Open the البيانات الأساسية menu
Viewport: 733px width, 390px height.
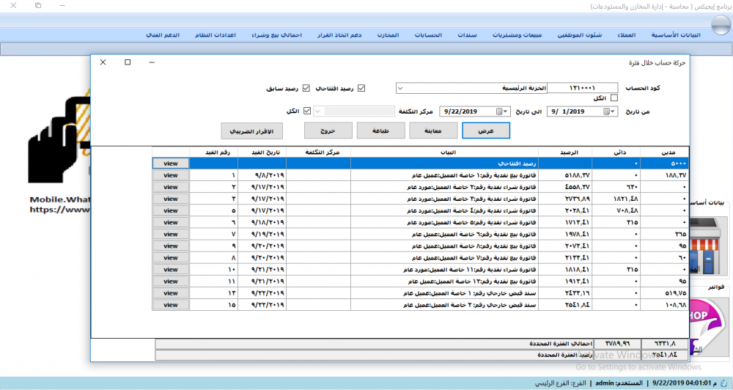676,35
